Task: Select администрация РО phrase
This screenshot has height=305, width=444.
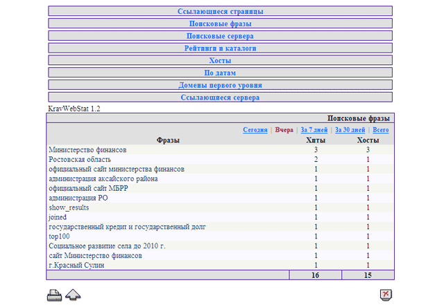Action: tap(78, 198)
